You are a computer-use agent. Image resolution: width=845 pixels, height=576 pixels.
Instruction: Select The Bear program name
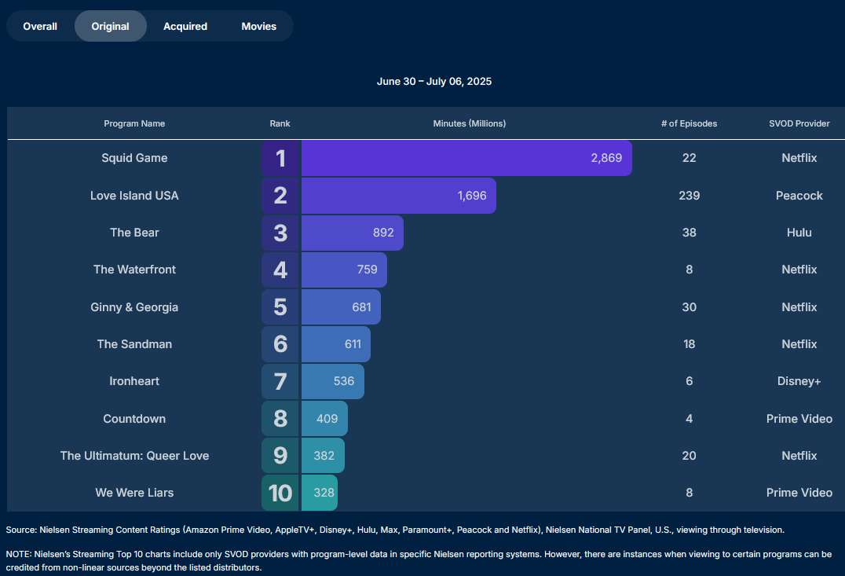coord(134,233)
